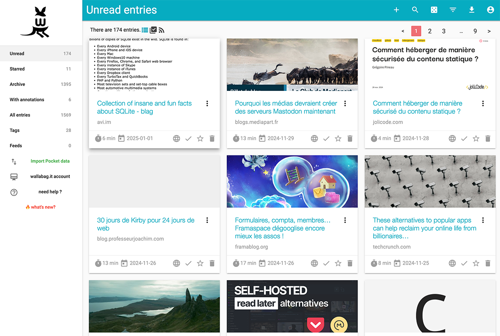Viewport: 500px width, 336px height.
Task: Select Starred in the sidebar
Action: 17,69
